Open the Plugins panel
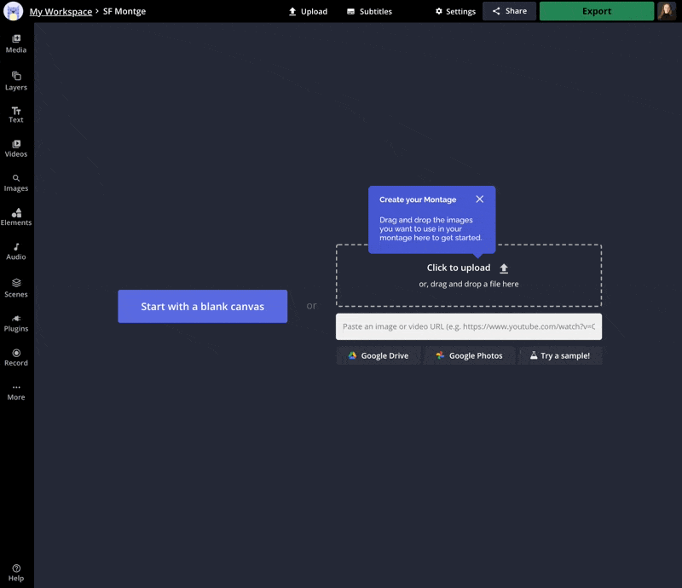Screen dimensions: 682x588 tap(16, 322)
